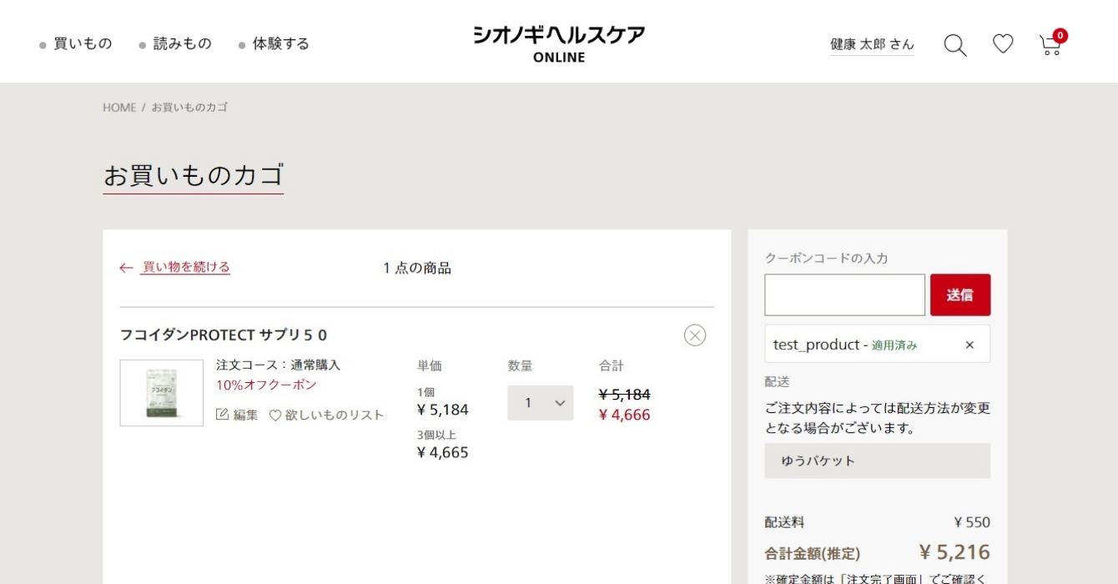Click the 1 点の商品 count text
Image resolution: width=1118 pixels, height=584 pixels.
[417, 268]
